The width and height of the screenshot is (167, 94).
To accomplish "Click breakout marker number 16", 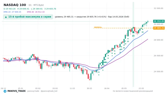I will point(142,32).
